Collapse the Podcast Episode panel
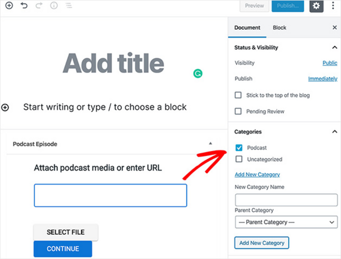This screenshot has width=341, height=259. pyautogui.click(x=210, y=143)
